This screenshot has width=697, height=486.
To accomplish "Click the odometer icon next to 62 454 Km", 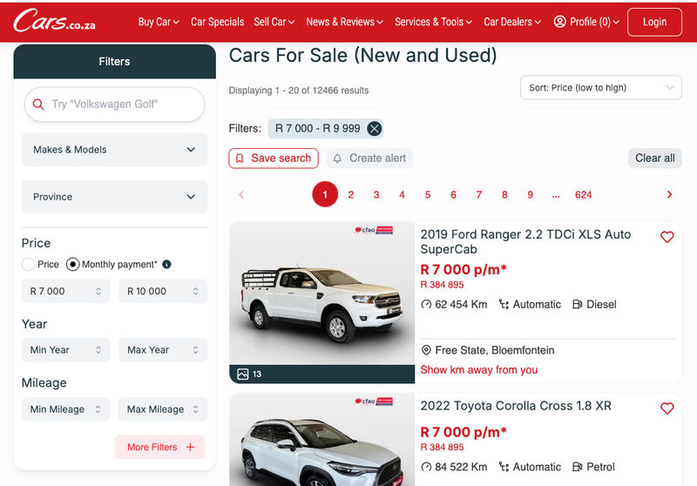I will (426, 304).
